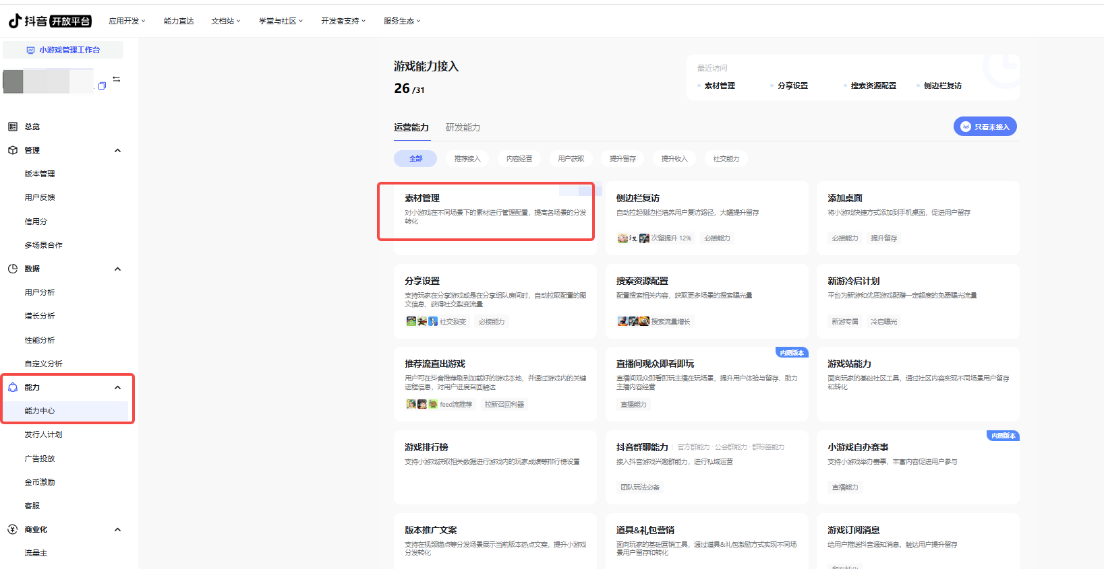Toggle the 只看未接入 filter button
1104x569 pixels.
click(985, 127)
